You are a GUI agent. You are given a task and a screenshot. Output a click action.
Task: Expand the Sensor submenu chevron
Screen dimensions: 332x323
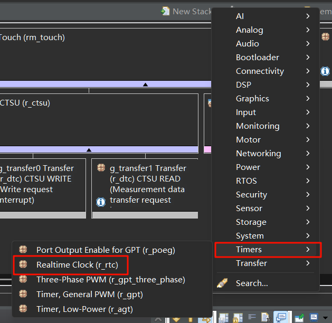(x=308, y=208)
